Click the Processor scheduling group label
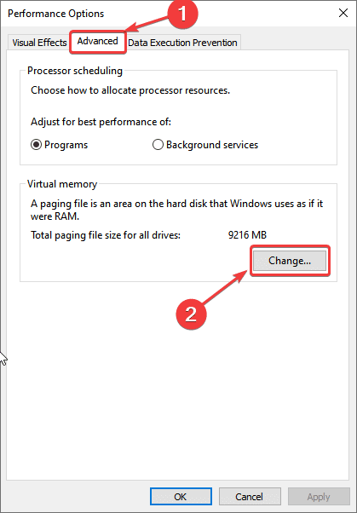357x513 pixels. [75, 71]
